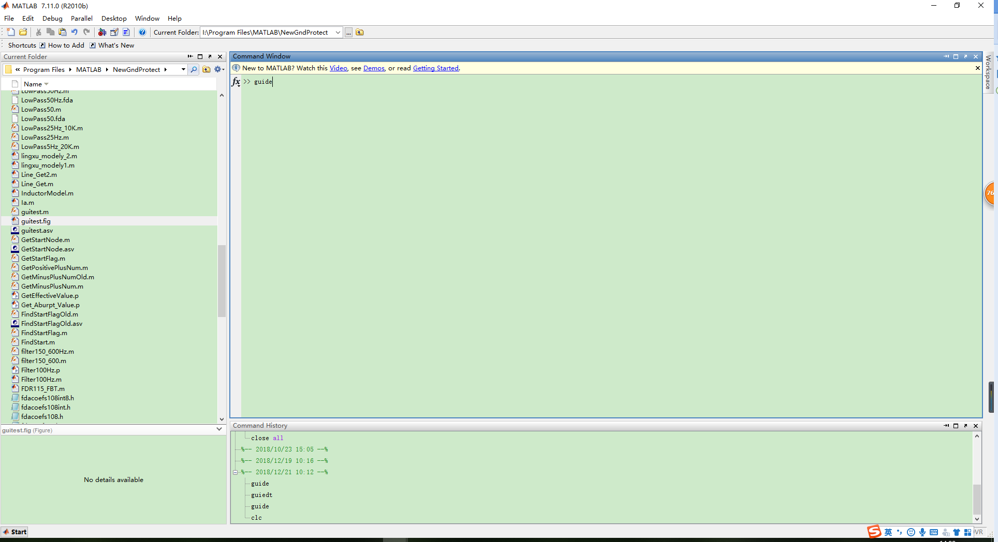Go up one level in Current Folder panel
The width and height of the screenshot is (998, 542).
coord(207,69)
